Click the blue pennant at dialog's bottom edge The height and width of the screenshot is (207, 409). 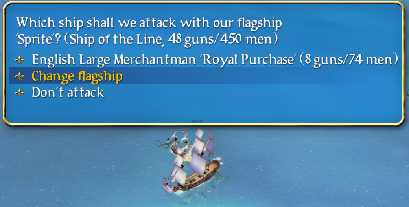(x=197, y=121)
